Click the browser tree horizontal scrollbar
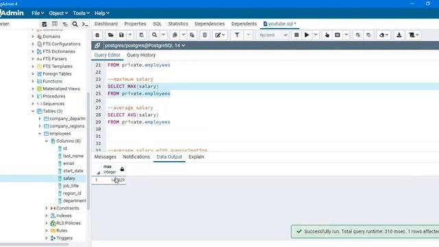Image resolution: width=439 pixels, height=247 pixels. [34, 244]
